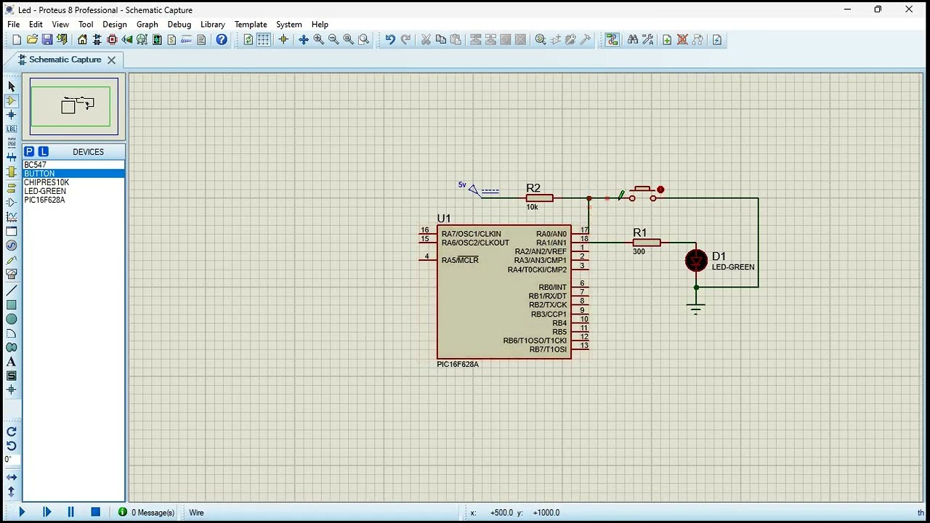Add new sheet icon
Viewport: 930px width, 523px height.
667,40
